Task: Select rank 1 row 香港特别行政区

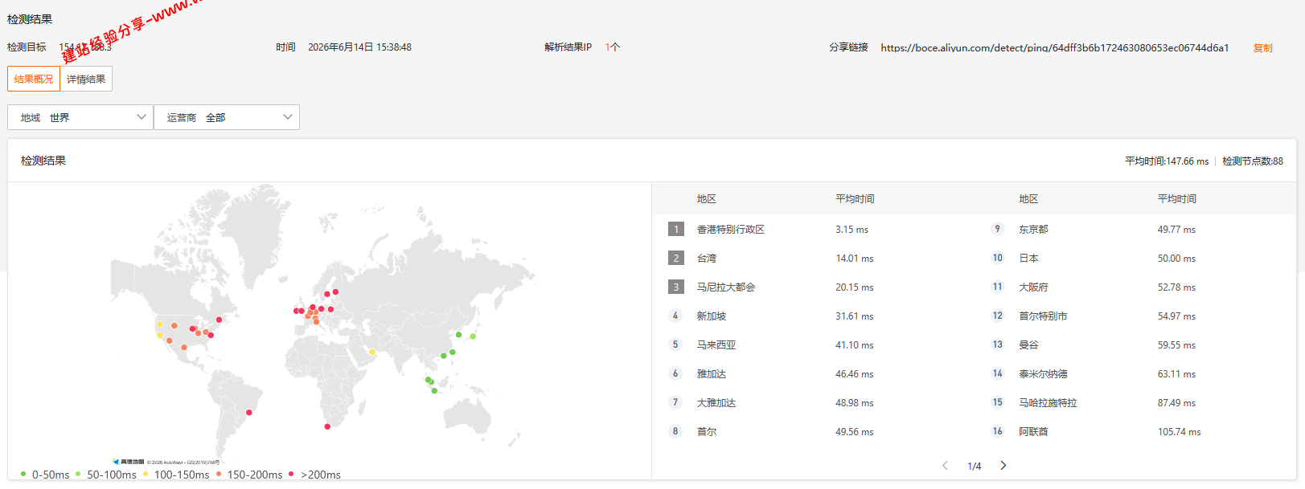Action: (x=813, y=230)
